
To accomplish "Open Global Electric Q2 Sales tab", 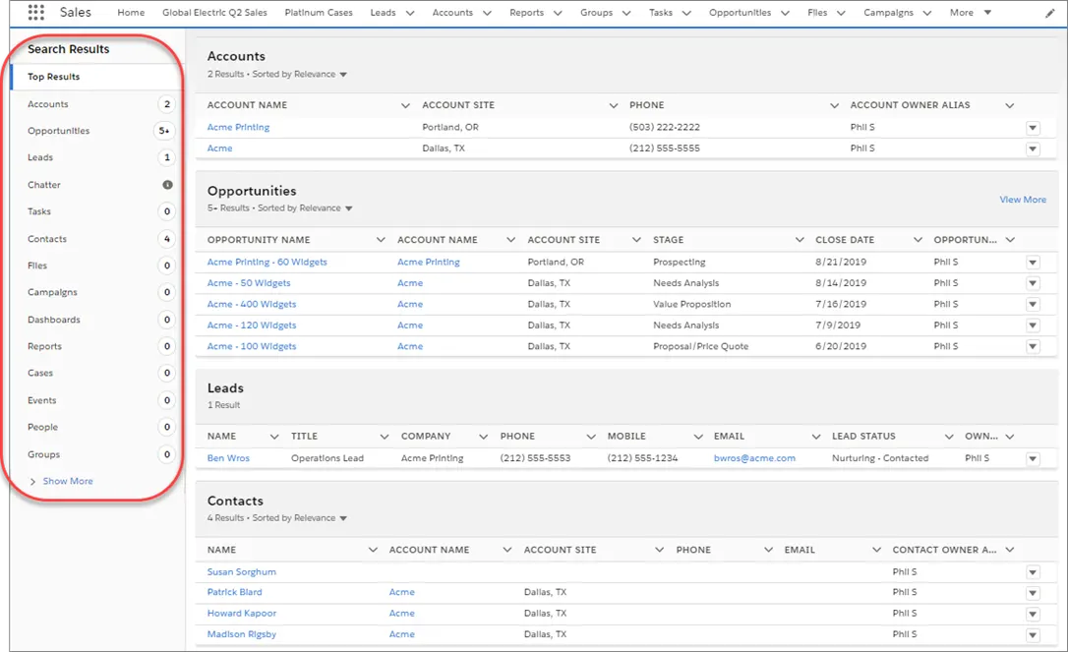I will (214, 12).
